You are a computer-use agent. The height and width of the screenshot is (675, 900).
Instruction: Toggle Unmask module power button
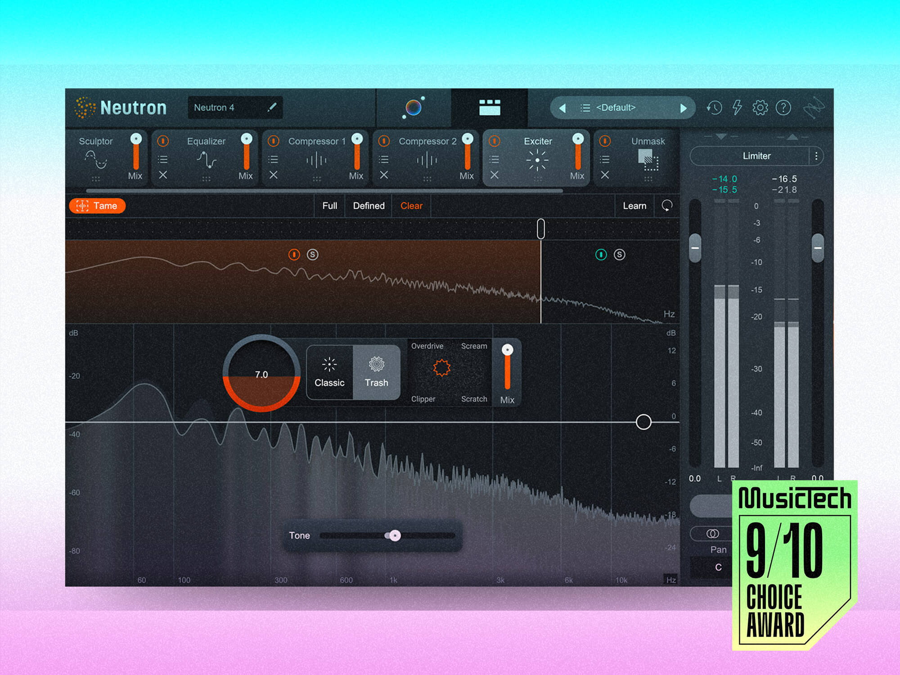click(605, 141)
